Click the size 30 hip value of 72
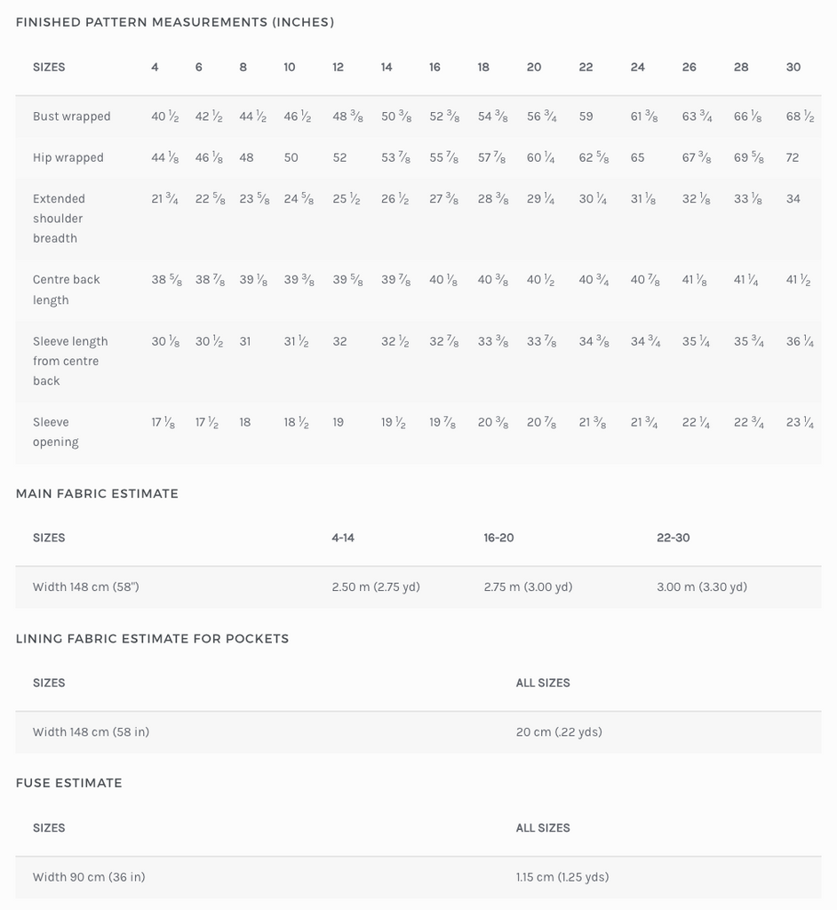This screenshot has width=837, height=910. [x=793, y=157]
